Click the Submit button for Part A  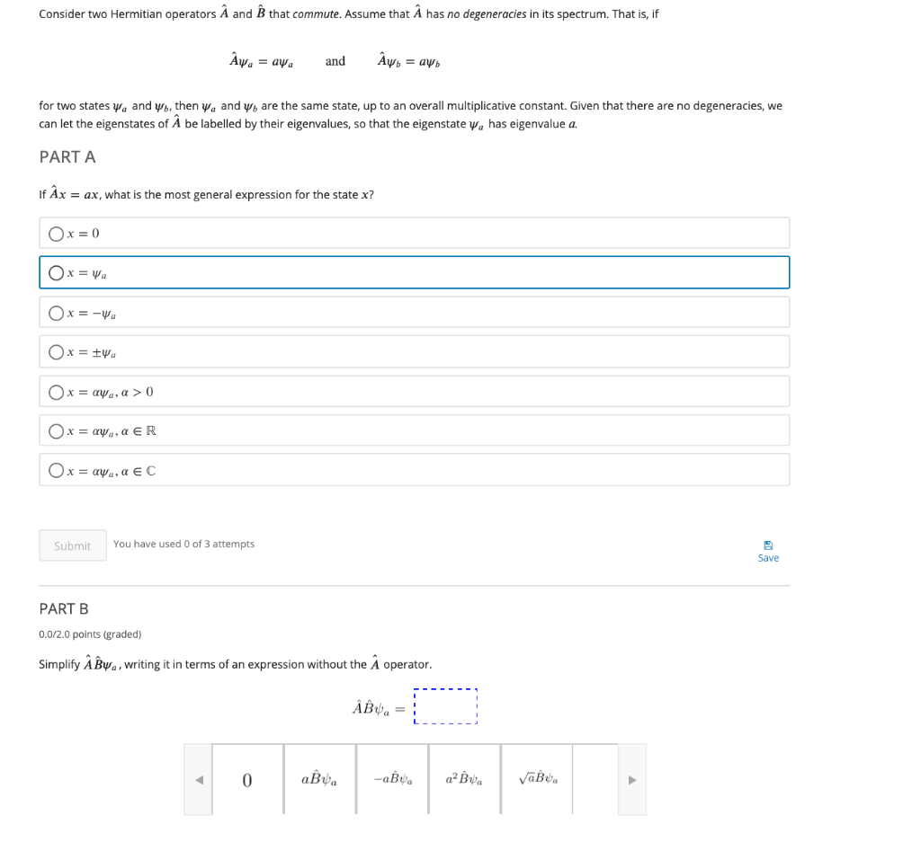pyautogui.click(x=72, y=545)
